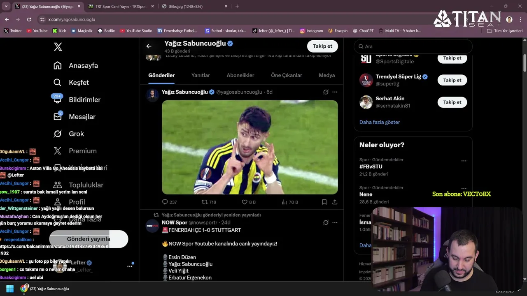
Task: Open more menu for Nene trend
Action: click(x=464, y=189)
